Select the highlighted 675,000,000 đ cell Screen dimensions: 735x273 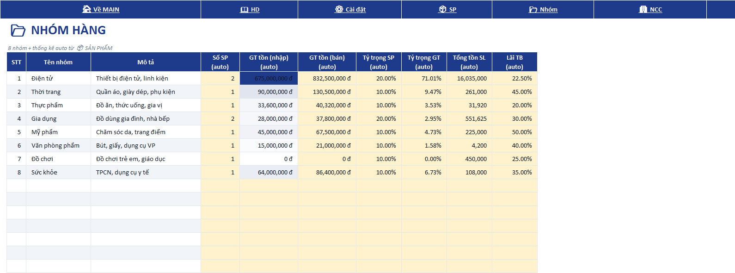pos(269,79)
